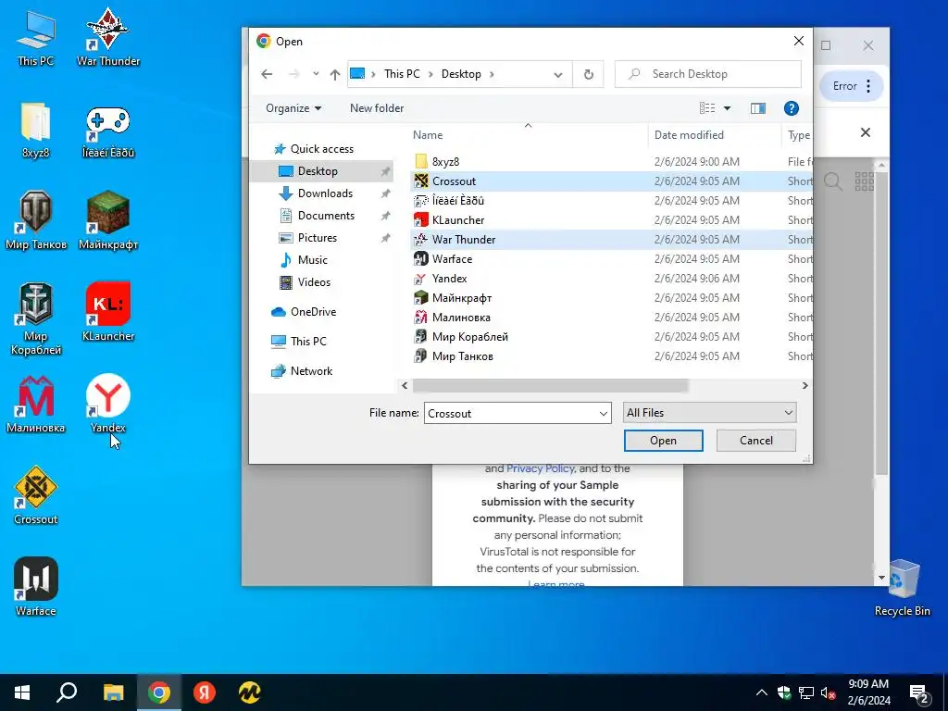This screenshot has width=948, height=711.
Task: Click the New folder button
Action: point(377,108)
